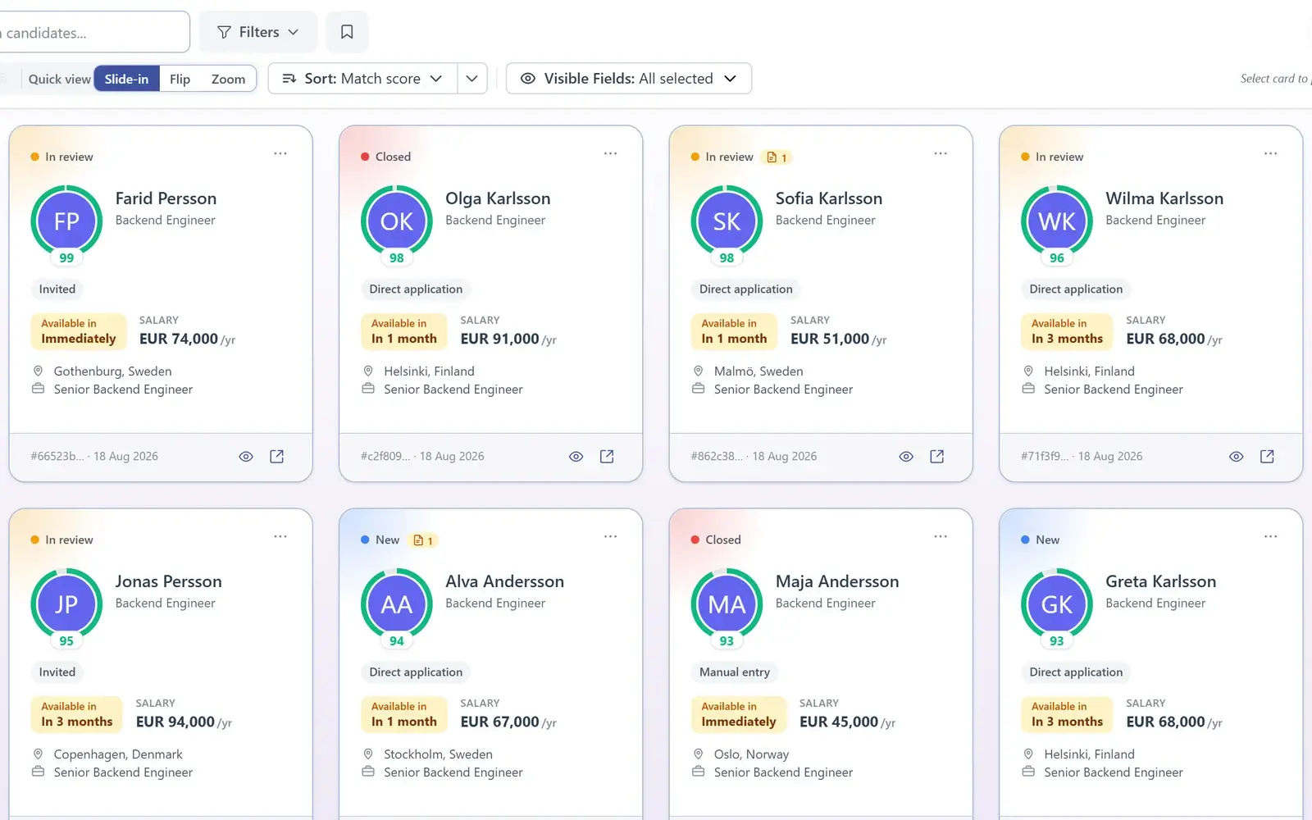Switch quick view to Flip
The height and width of the screenshot is (820, 1312).
click(x=180, y=79)
